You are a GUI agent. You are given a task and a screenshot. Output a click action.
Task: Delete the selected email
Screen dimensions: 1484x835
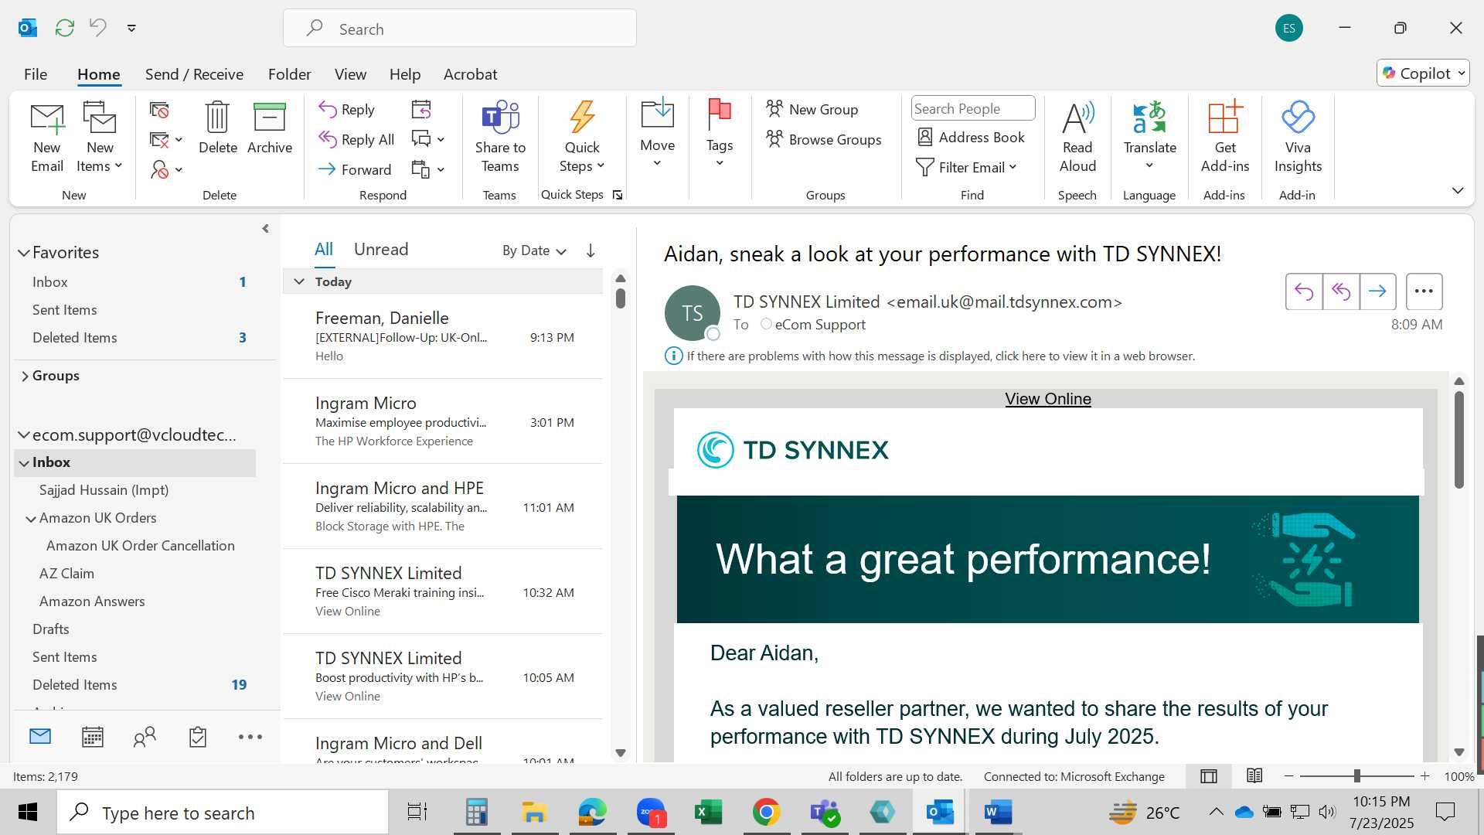coord(217,129)
